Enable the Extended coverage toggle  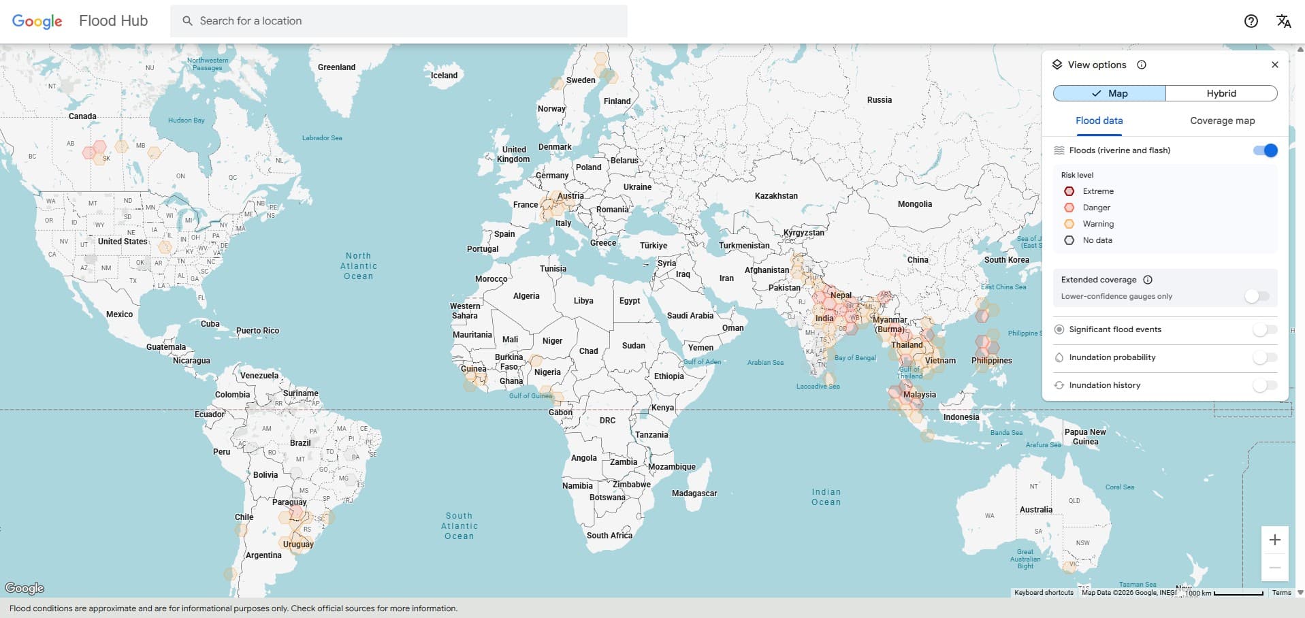1257,296
